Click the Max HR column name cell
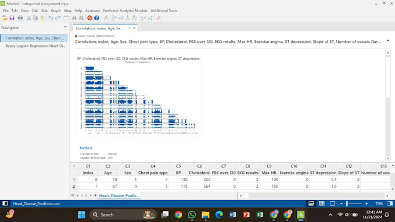 (269, 173)
